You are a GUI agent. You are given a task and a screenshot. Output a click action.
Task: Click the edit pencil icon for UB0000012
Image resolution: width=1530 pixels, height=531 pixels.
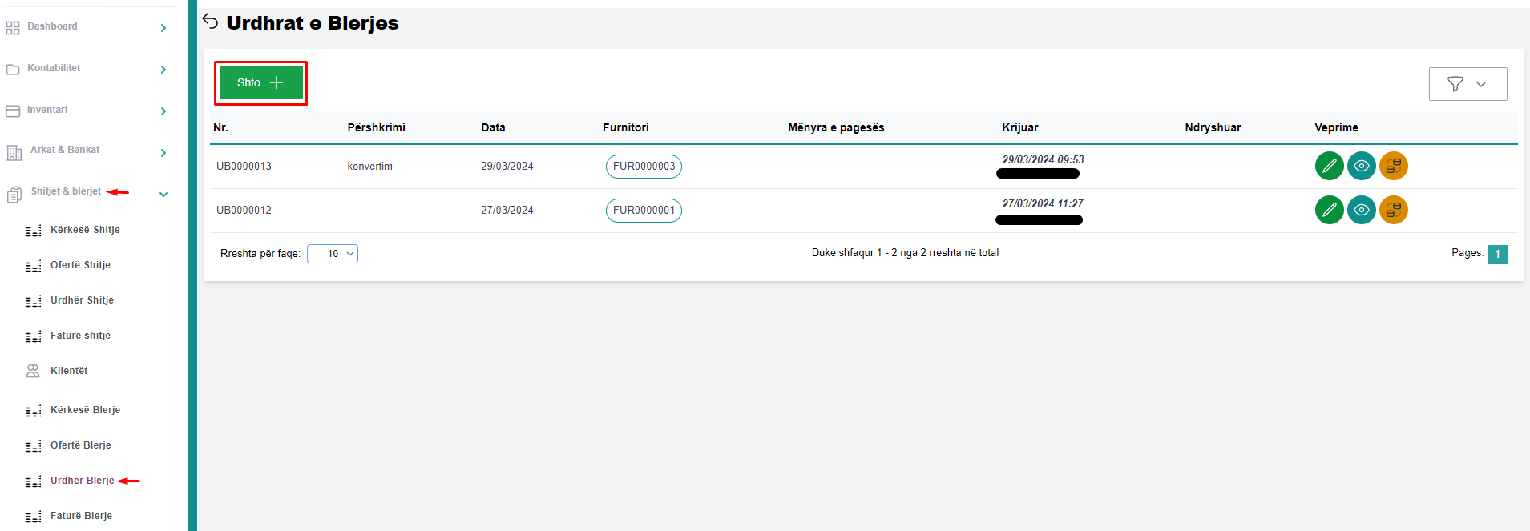tap(1329, 210)
